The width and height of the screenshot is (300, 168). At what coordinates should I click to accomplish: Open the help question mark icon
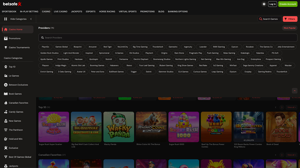[264, 4]
